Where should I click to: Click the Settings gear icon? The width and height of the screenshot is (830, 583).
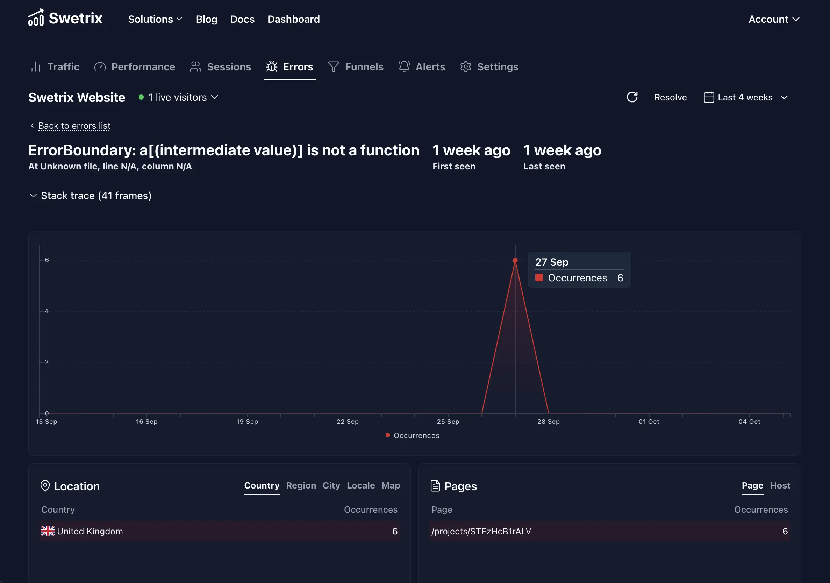466,66
